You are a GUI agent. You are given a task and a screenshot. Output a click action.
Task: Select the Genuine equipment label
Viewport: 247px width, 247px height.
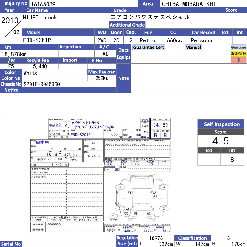click(x=238, y=47)
